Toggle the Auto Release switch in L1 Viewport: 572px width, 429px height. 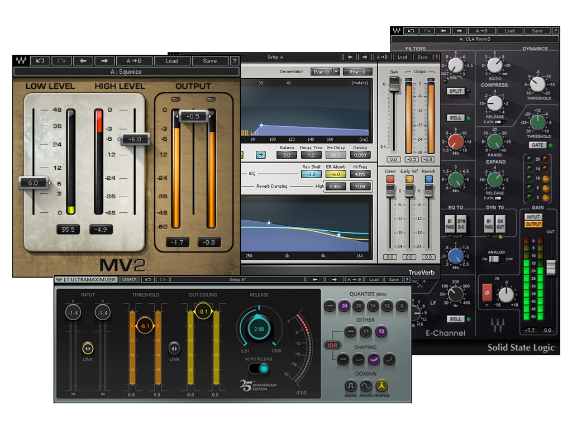coord(259,369)
